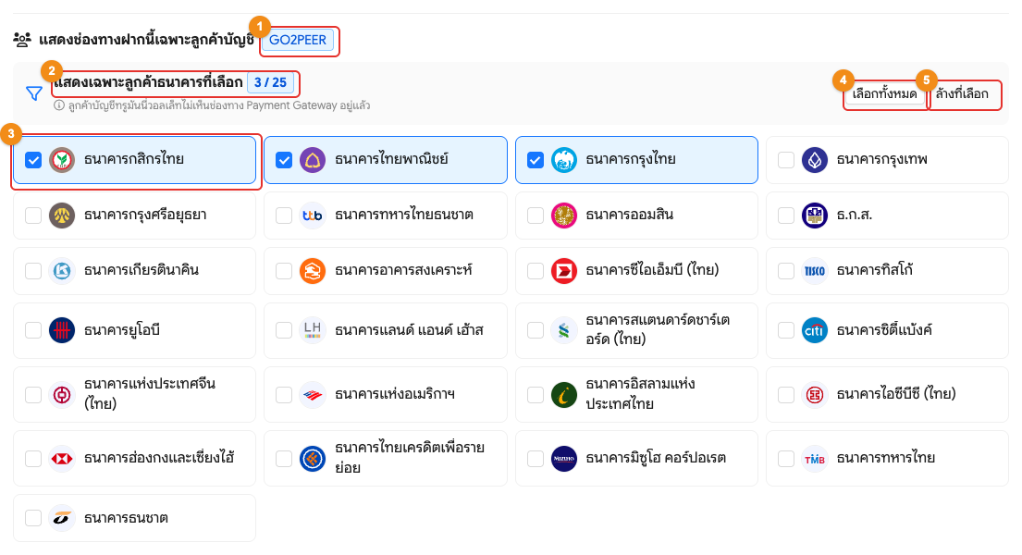This screenshot has width=1022, height=555.
Task: Click the Mizuho logo icon
Action: (564, 459)
